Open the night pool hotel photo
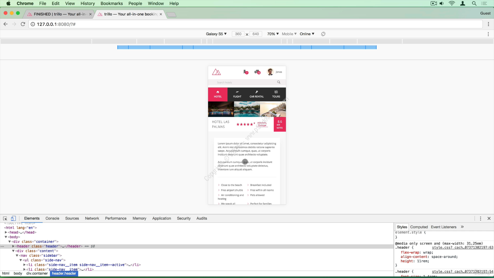The image size is (494, 278). 221,109
